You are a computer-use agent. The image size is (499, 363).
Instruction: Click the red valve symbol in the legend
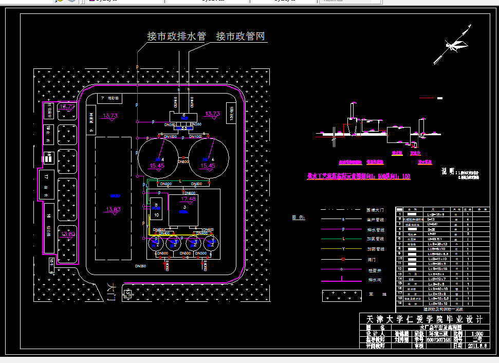343,259
